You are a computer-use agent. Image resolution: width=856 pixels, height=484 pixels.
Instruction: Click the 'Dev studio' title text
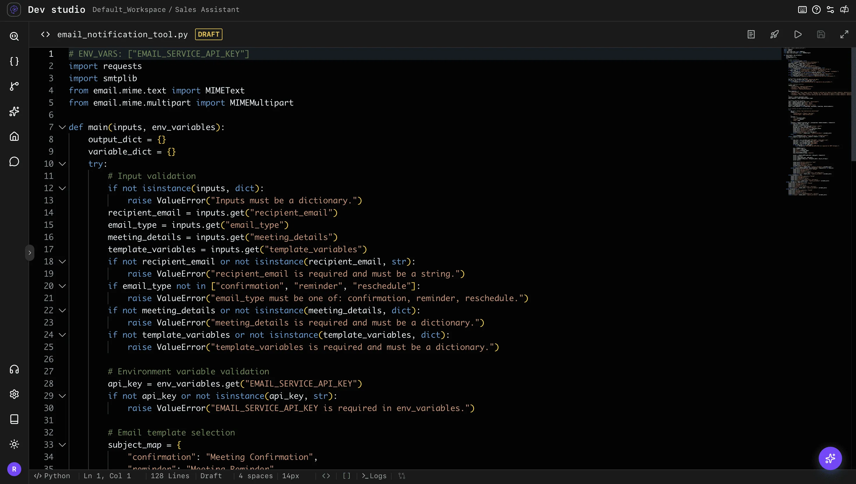pyautogui.click(x=56, y=10)
